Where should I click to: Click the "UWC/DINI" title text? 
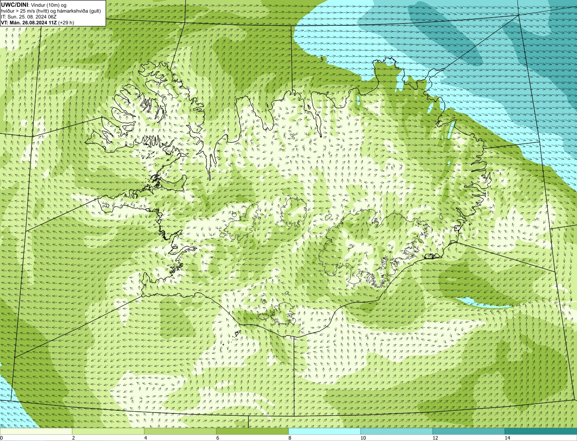(x=14, y=5)
